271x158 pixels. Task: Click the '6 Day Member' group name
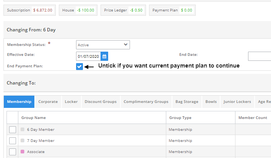[41, 130]
